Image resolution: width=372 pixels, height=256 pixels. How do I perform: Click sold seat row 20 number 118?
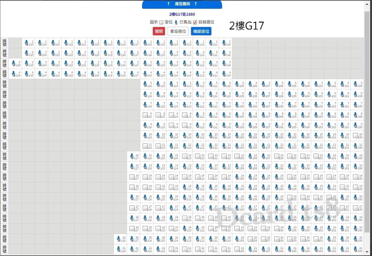(x=119, y=239)
